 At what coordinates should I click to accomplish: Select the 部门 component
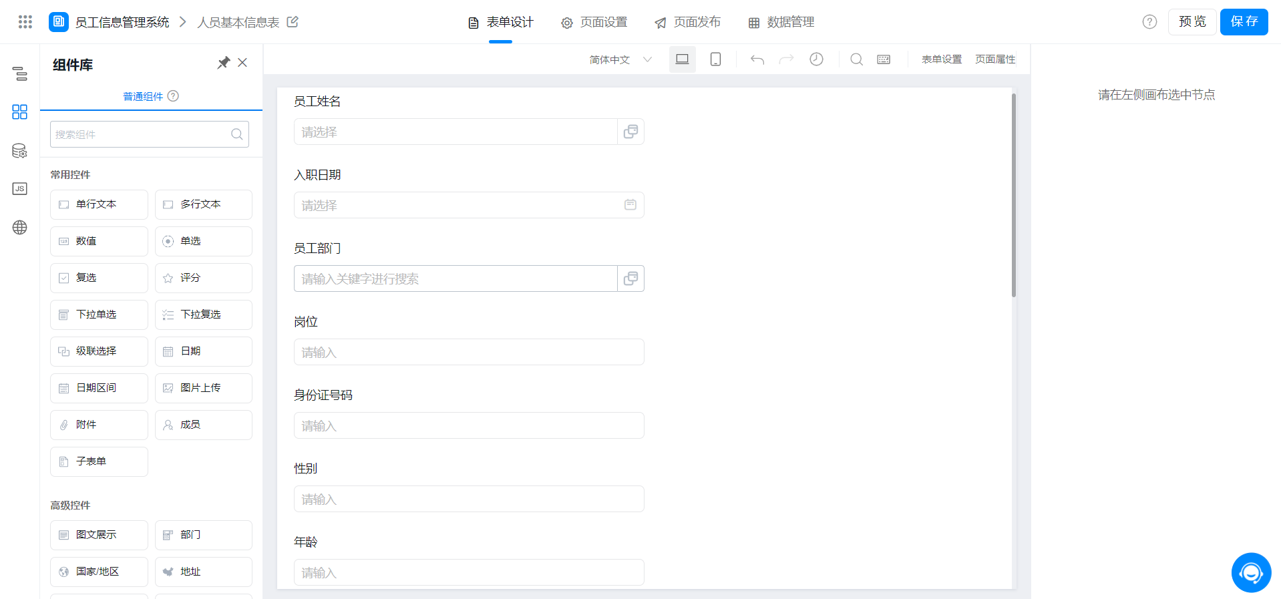(204, 535)
